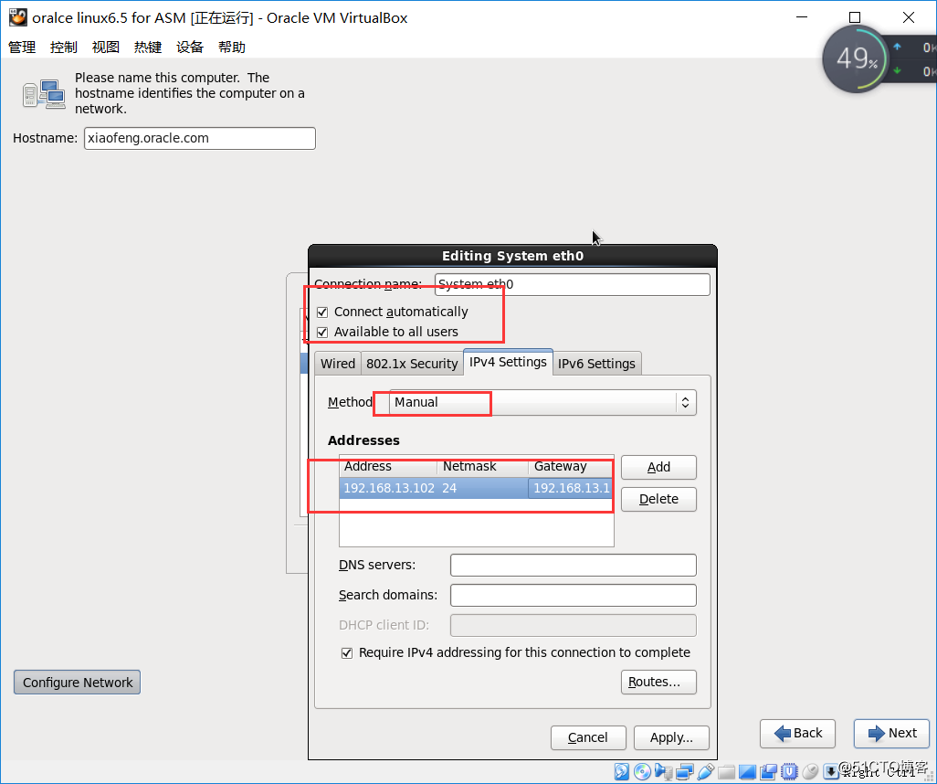Switch to the 802.1x Security tab

tap(412, 364)
